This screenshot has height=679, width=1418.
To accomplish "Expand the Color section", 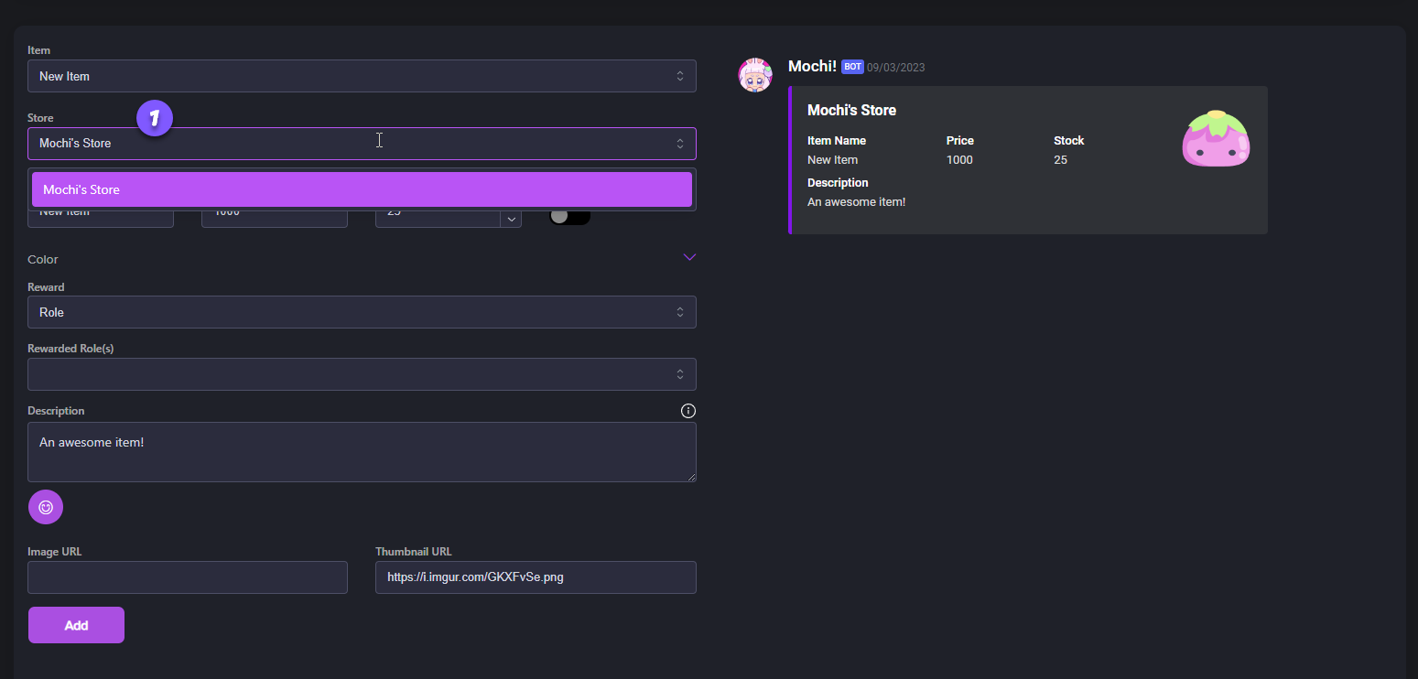I will [x=689, y=258].
